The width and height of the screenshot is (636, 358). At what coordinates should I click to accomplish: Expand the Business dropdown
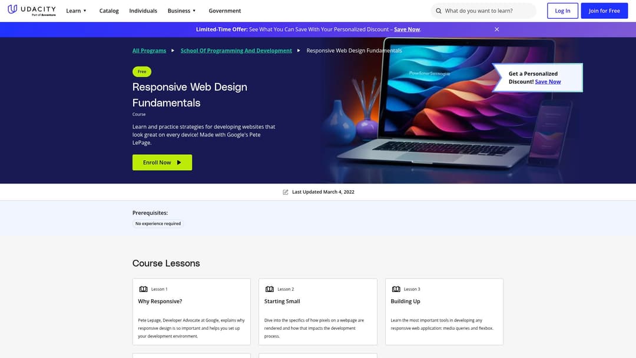(182, 11)
